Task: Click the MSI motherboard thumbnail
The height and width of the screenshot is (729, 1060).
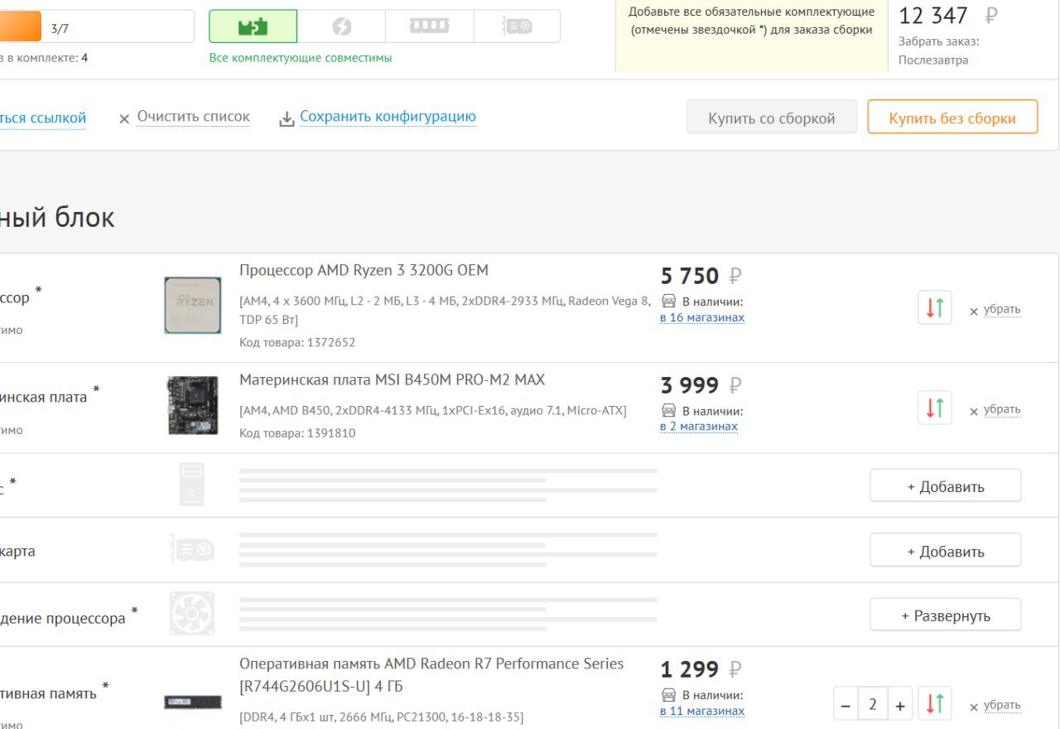Action: point(193,405)
